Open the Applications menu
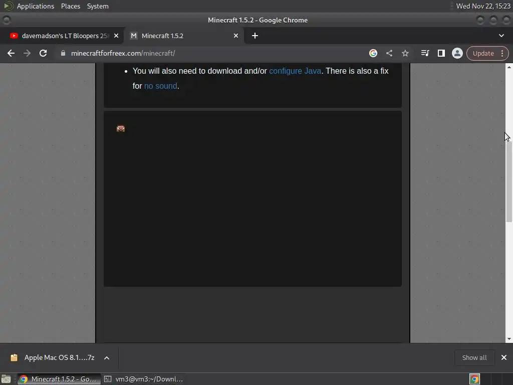Image resolution: width=513 pixels, height=385 pixels. point(36,6)
